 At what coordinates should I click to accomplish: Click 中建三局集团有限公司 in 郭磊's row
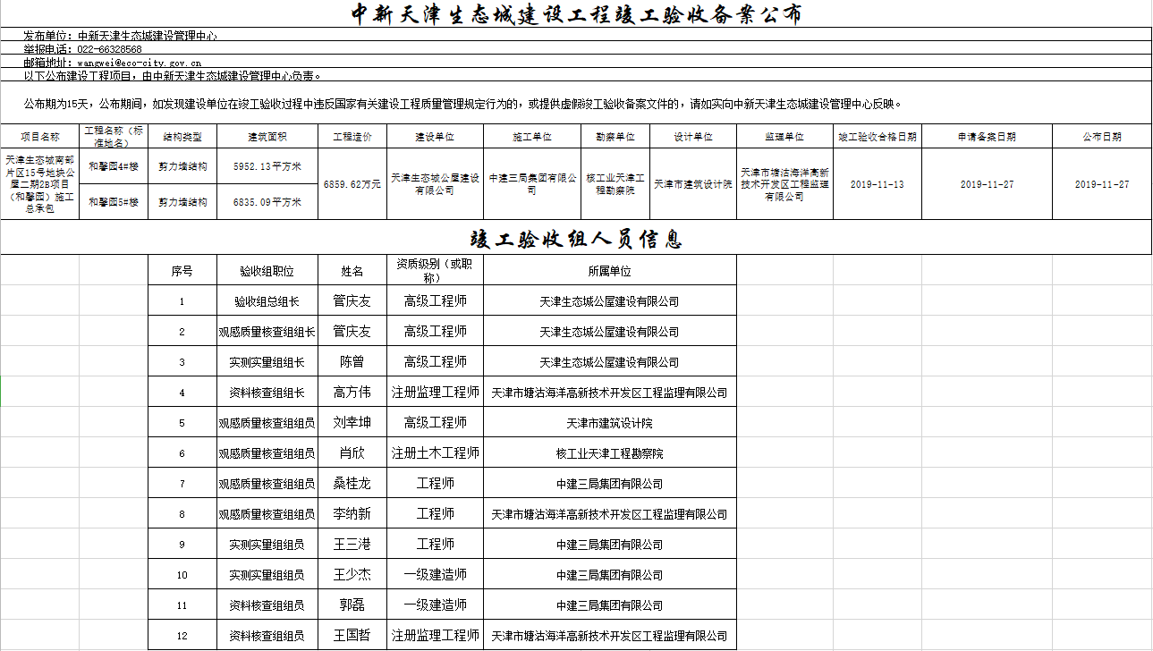click(609, 605)
